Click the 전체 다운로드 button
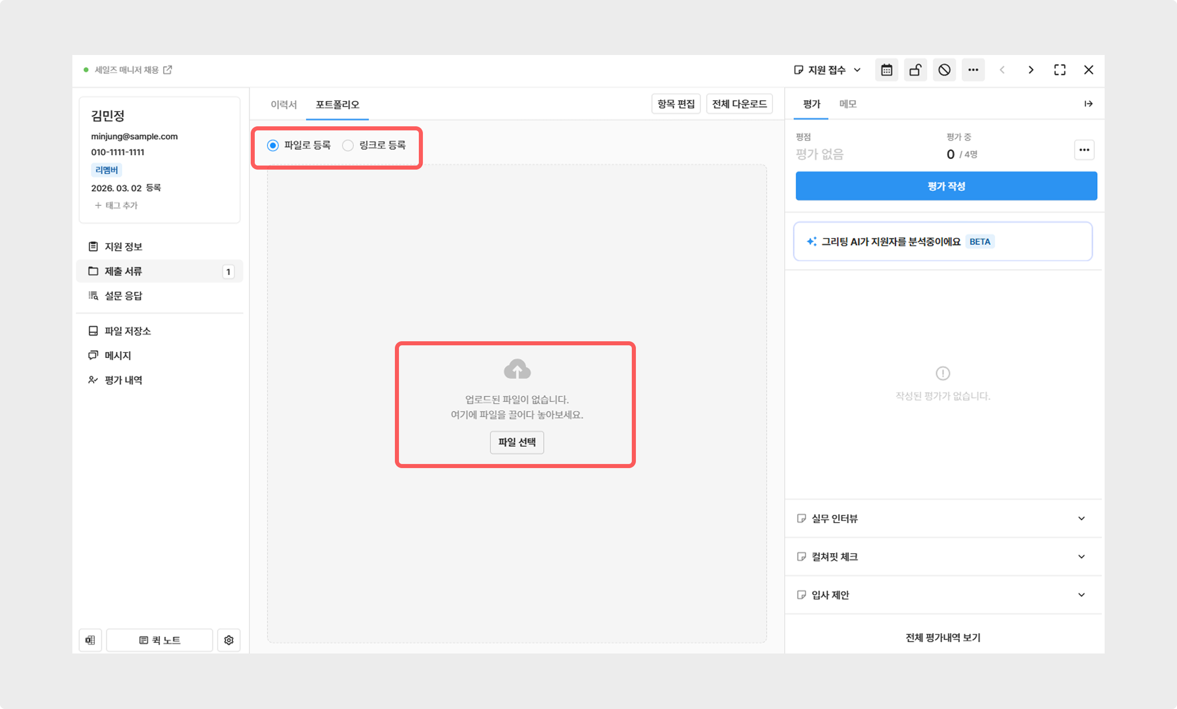Viewport: 1177px width, 709px height. [x=739, y=104]
